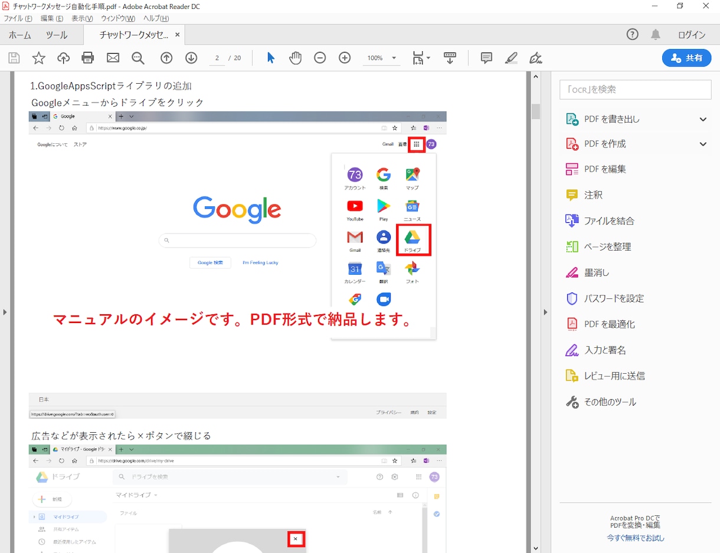Click the page number input field
The height and width of the screenshot is (553, 720).
click(217, 58)
